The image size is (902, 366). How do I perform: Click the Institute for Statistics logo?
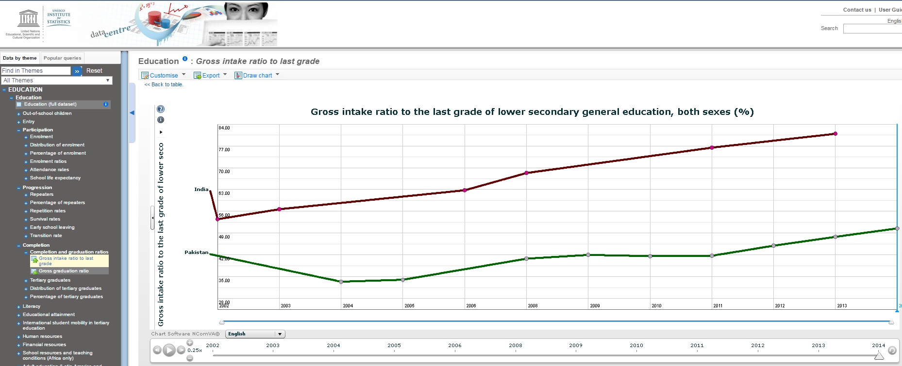coord(59,17)
